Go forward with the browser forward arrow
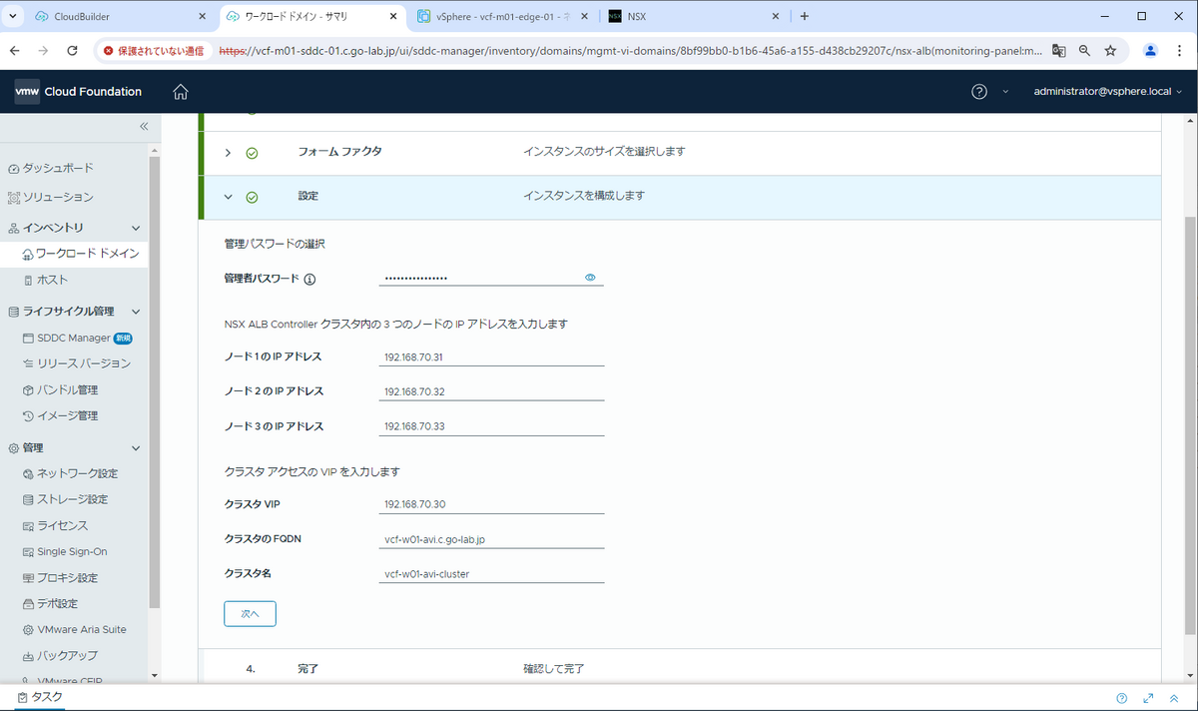This screenshot has width=1198, height=711. tap(43, 50)
